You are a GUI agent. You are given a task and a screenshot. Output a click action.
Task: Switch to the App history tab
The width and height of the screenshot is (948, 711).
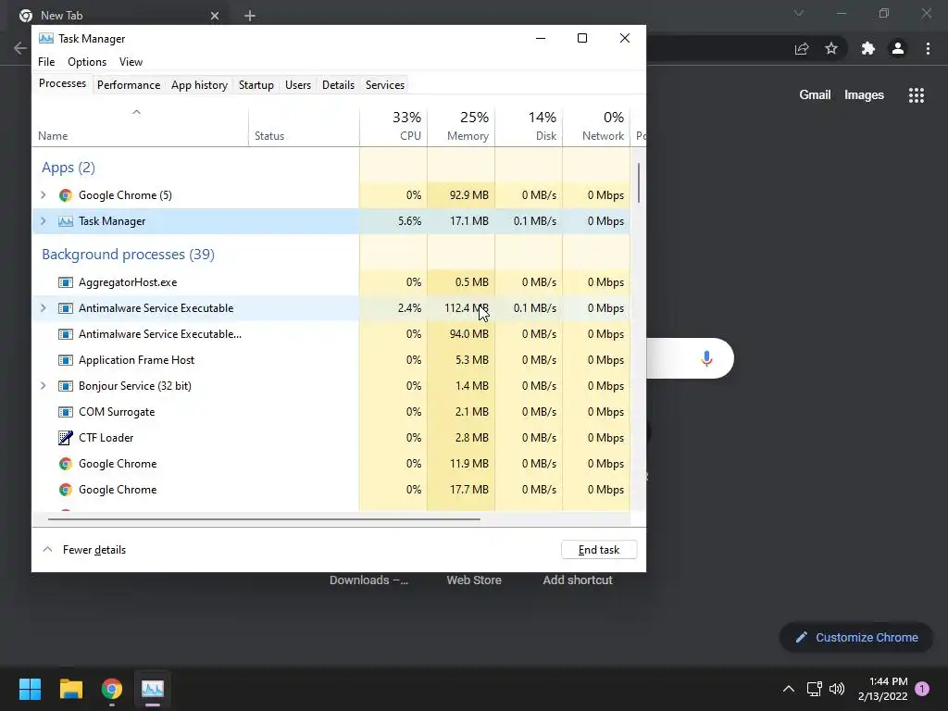tap(200, 85)
